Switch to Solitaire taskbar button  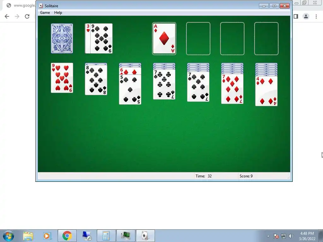pyautogui.click(x=145, y=236)
